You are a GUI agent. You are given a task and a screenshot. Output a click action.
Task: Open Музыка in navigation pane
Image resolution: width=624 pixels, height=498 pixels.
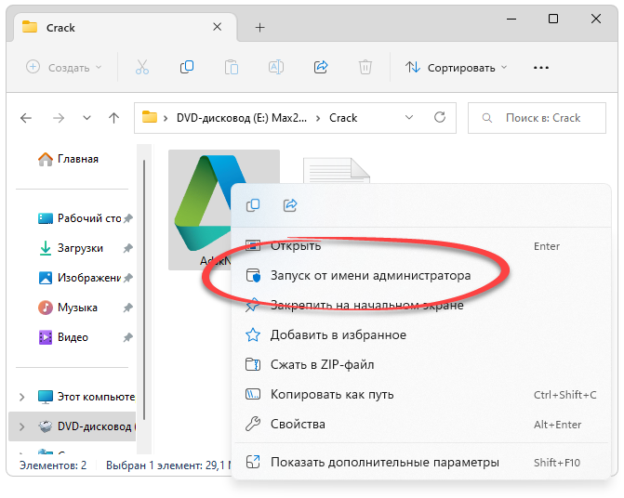click(68, 308)
